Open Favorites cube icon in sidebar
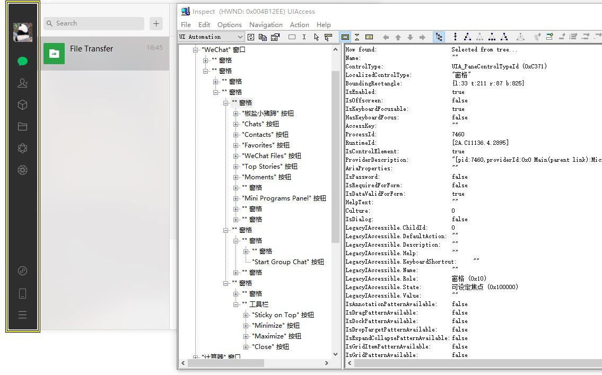Image resolution: width=602 pixels, height=375 pixels. [x=22, y=105]
